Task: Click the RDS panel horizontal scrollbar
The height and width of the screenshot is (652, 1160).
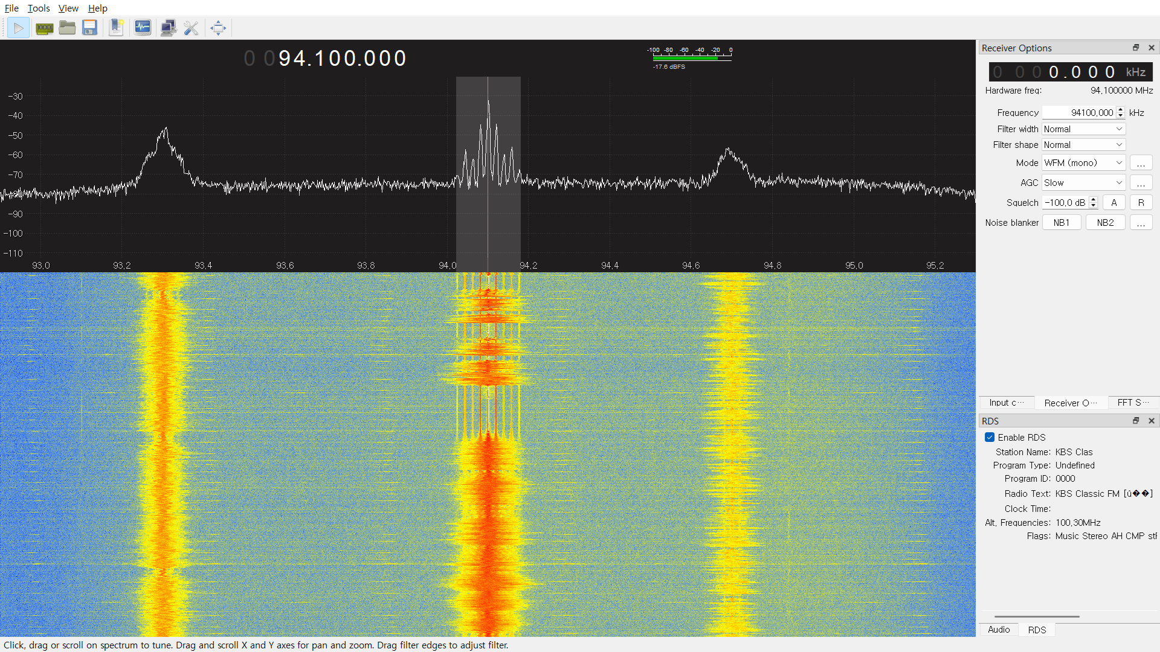Action: coord(1037,616)
